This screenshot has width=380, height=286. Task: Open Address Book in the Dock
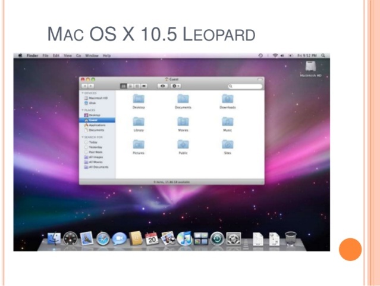(136, 238)
